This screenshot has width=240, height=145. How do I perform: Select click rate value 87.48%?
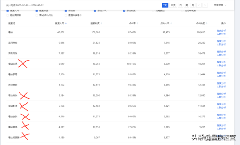pos(132,32)
